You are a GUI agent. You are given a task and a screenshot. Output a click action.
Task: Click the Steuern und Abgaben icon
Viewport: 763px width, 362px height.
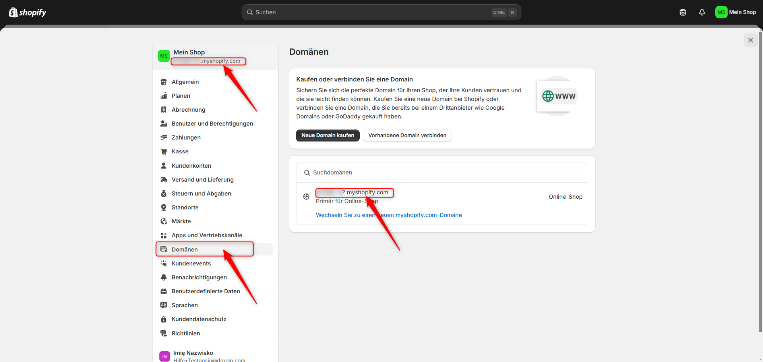click(163, 194)
